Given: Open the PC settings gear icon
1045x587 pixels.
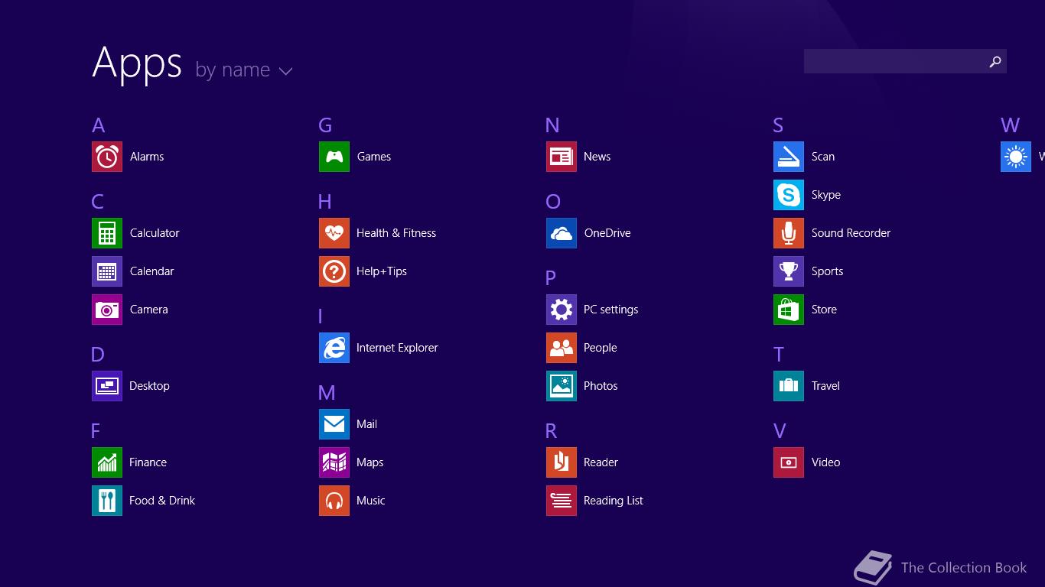Looking at the screenshot, I should tap(562, 310).
